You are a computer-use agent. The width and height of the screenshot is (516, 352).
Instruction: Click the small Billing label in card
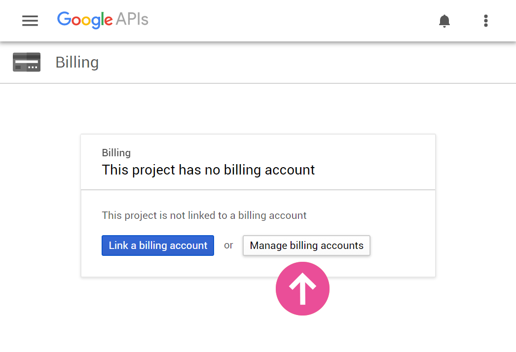point(116,153)
